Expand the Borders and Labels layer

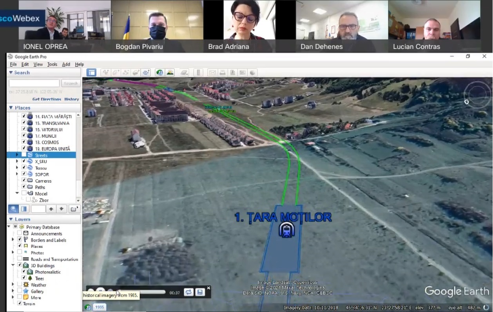click(13, 240)
